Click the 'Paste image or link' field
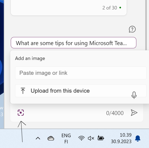Image resolution: width=149 pixels, height=148 pixels. tap(81, 73)
